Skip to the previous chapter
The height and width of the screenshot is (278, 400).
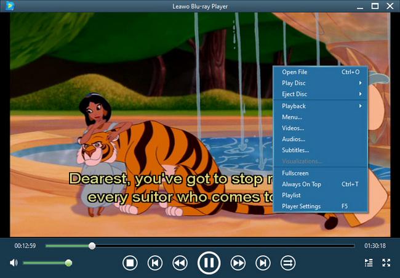155,263
